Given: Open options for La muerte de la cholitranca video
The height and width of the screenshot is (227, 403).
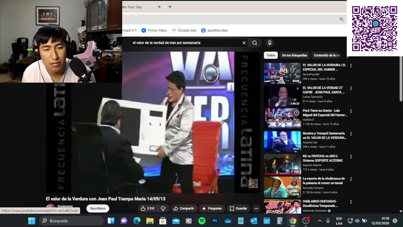Looking at the screenshot, I should point(351,179).
